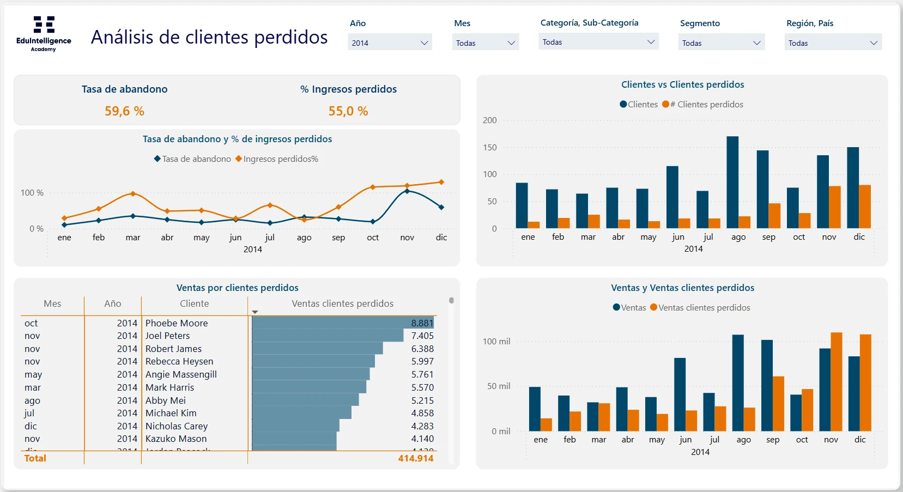Click the 55,0 % Ingresos perdidos value
The height and width of the screenshot is (492, 903).
click(348, 111)
